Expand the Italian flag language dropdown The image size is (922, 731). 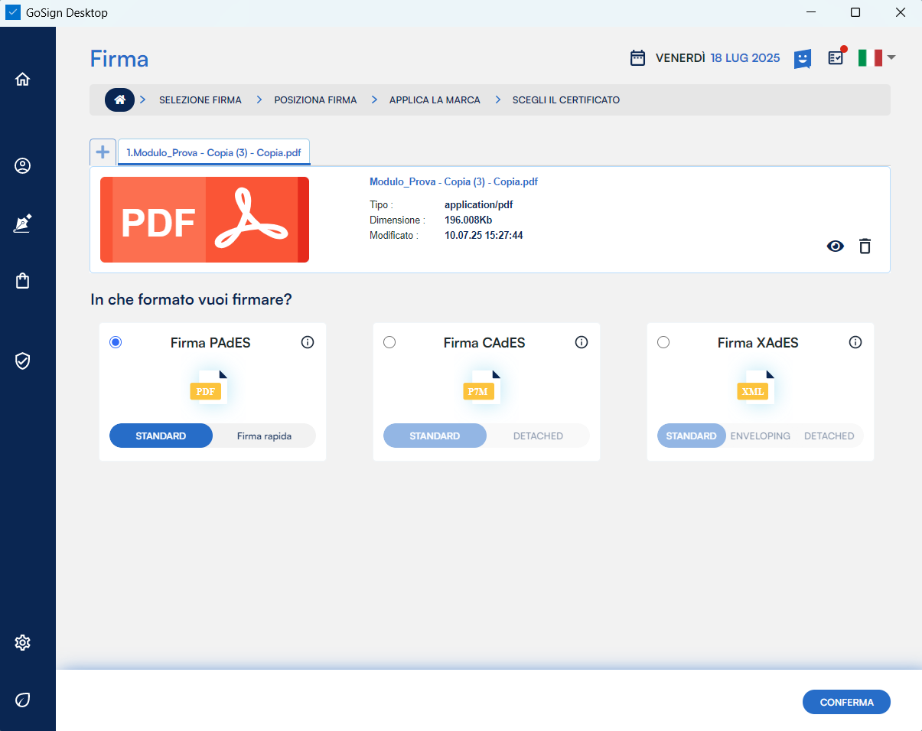pyautogui.click(x=877, y=58)
